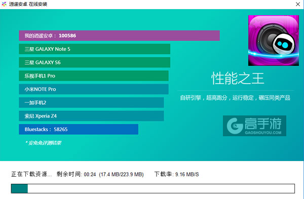304x199 pixels.
Task: Click the 下载率: 9.16 MB/S text
Action: (177, 174)
